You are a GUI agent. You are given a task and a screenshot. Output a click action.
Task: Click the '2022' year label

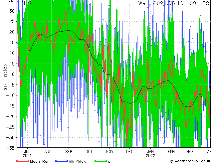[150, 156]
